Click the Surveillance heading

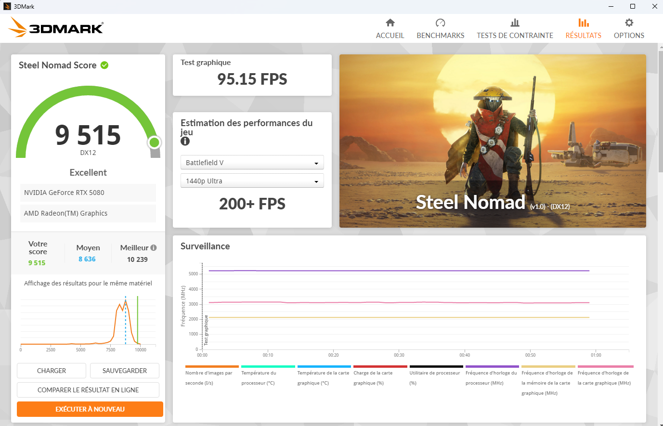[205, 246]
